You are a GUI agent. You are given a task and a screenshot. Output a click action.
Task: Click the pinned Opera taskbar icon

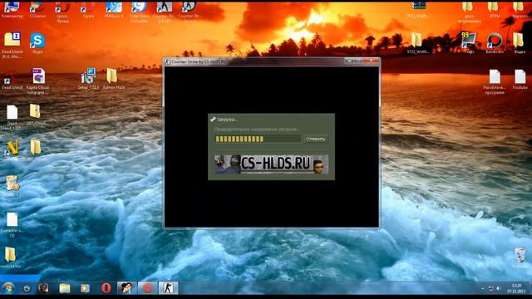106,288
